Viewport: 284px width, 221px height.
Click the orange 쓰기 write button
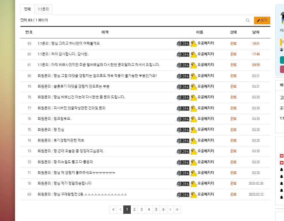(x=262, y=20)
